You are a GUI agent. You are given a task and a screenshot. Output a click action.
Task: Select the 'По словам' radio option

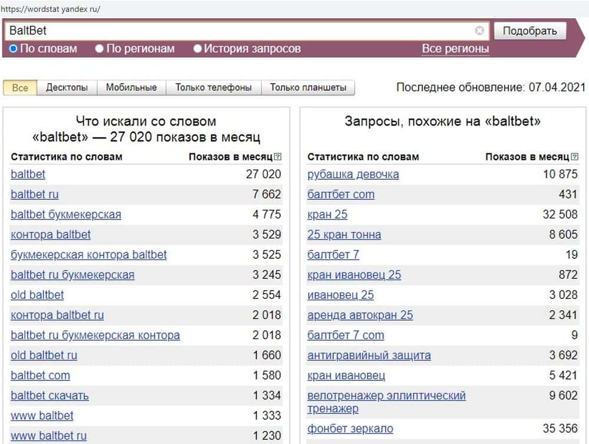click(14, 49)
